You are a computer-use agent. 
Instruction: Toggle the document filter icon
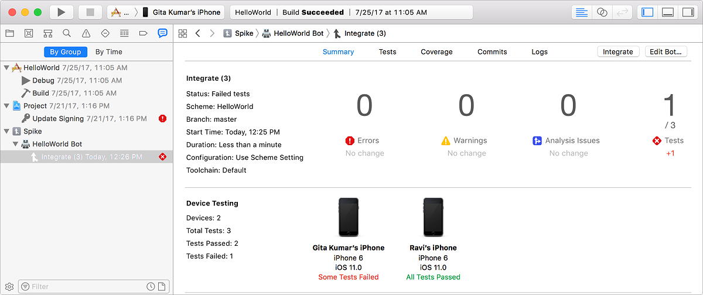[x=162, y=286]
